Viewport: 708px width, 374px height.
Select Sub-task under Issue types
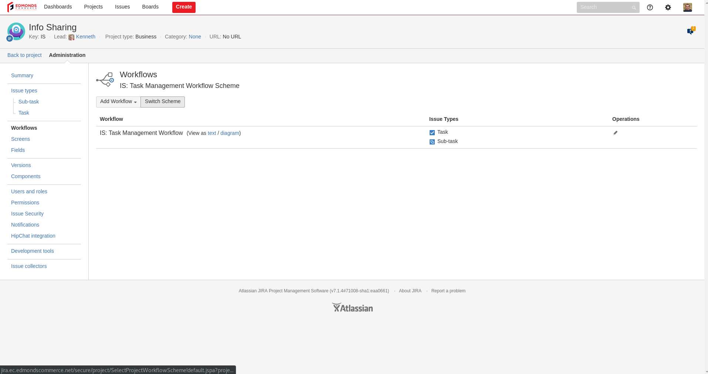click(x=28, y=102)
